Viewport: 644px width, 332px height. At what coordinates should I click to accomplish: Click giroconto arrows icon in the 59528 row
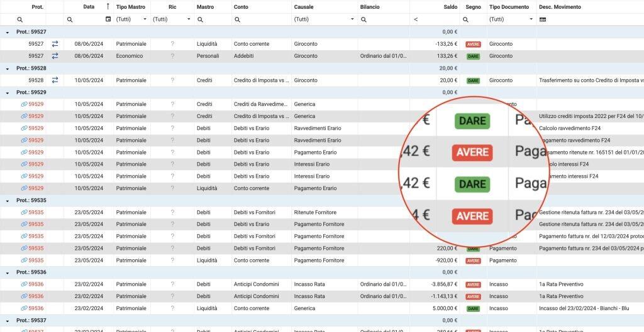pos(55,80)
